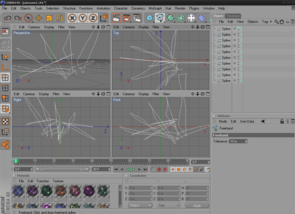Select the Scale tool

(x=49, y=18)
